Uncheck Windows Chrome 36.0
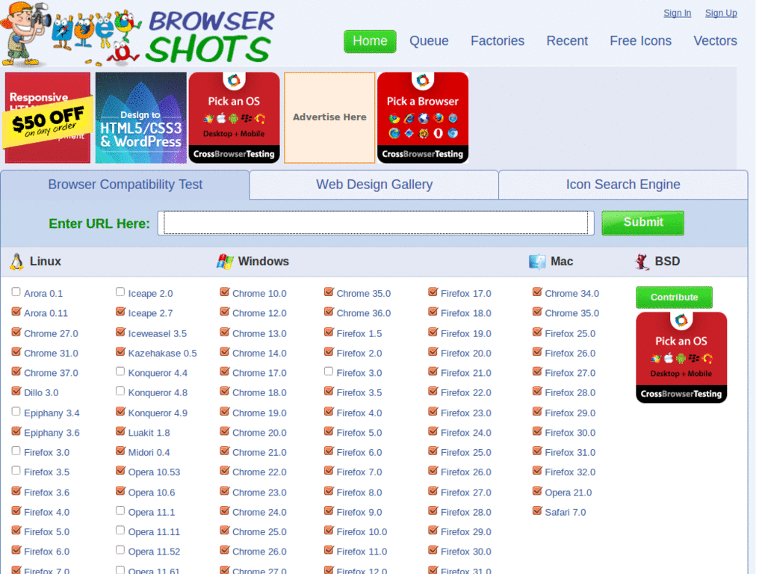 click(x=329, y=312)
